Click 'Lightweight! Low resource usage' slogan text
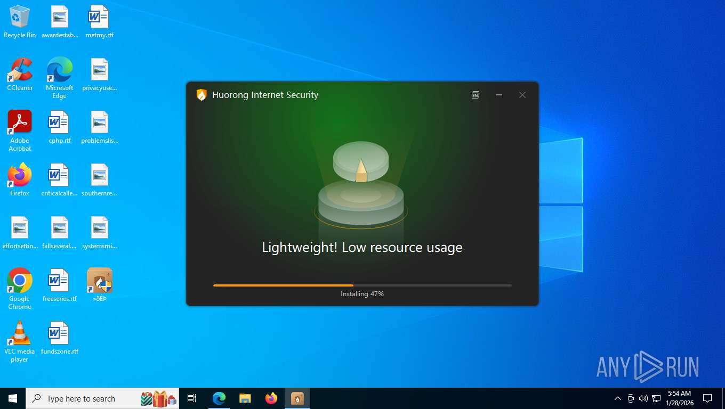The image size is (725, 409). click(x=362, y=247)
